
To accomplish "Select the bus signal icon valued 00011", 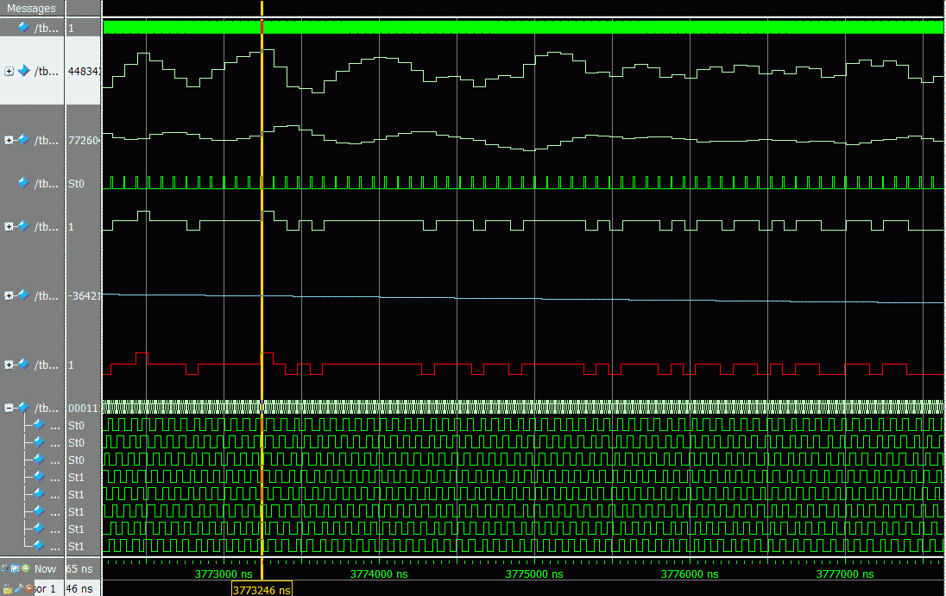I will click(23, 408).
